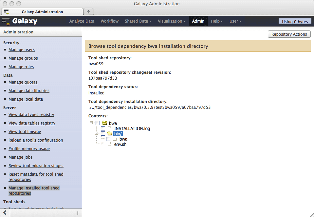Image resolution: width=314 pixels, height=217 pixels.
Task: Open a new browser tab with plus icon
Action: [x=88, y=11]
